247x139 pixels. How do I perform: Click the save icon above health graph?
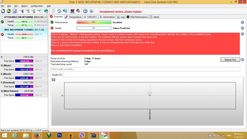(x=53, y=80)
